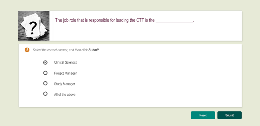Click the bold Submit word in the instruction

[94, 50]
